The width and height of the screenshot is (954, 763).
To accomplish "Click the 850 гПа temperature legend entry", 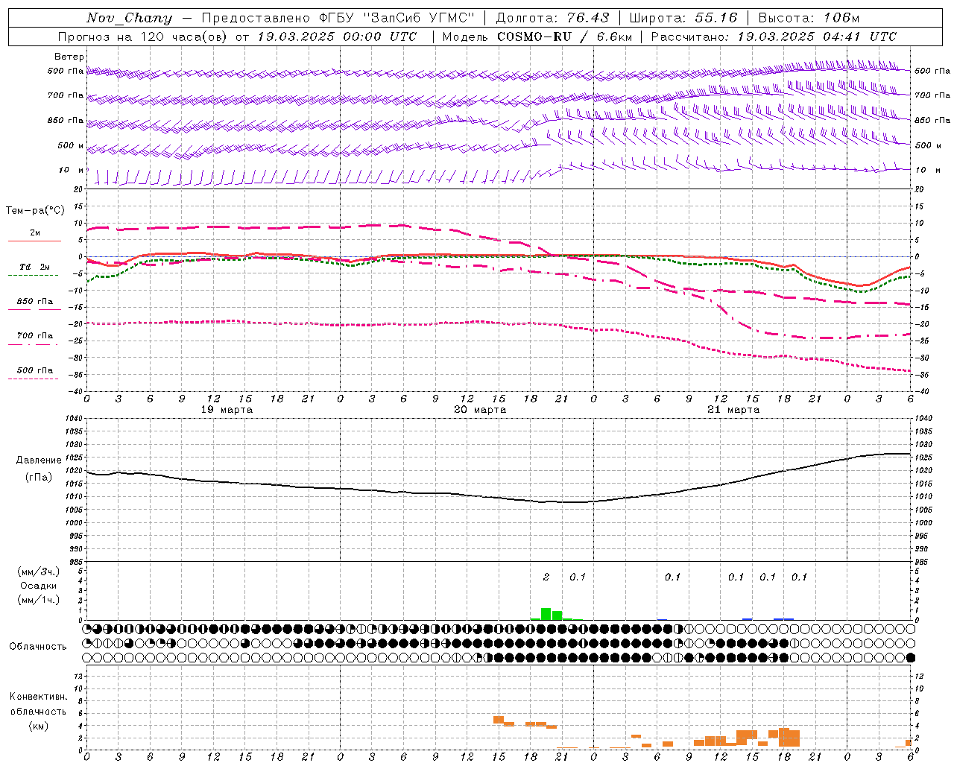I will click(x=35, y=301).
